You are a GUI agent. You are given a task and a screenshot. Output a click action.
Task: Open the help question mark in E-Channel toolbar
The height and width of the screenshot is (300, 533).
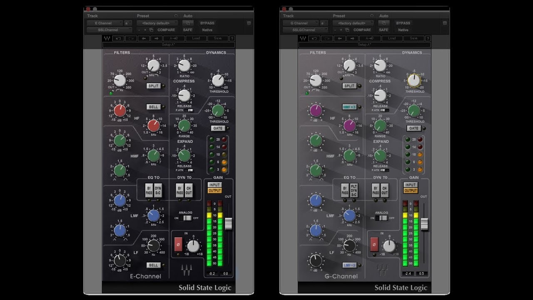(x=232, y=38)
